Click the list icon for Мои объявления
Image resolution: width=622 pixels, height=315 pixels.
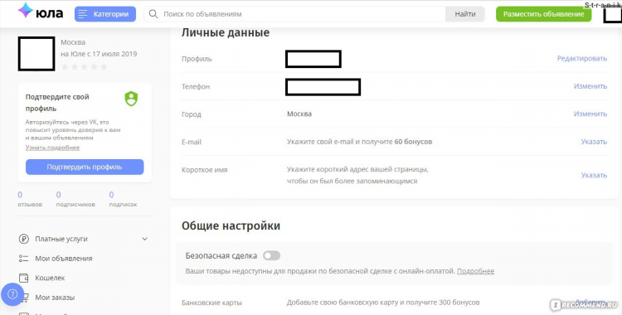pos(24,259)
